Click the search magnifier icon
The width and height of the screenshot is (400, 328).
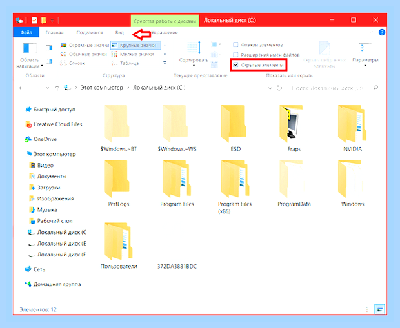(375, 88)
